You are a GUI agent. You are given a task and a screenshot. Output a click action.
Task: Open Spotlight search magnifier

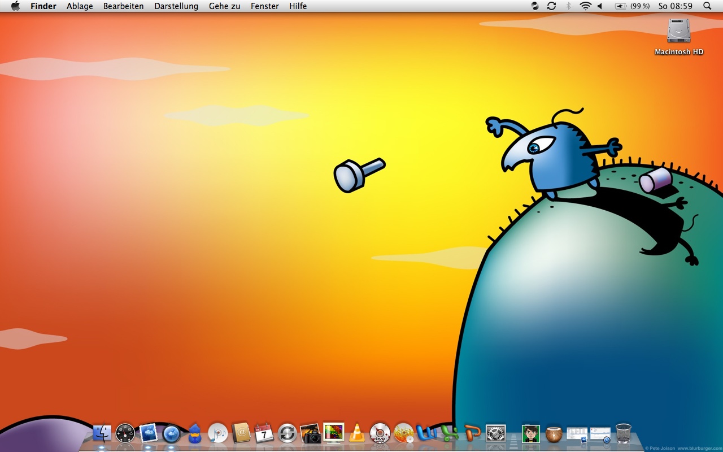pyautogui.click(x=707, y=6)
